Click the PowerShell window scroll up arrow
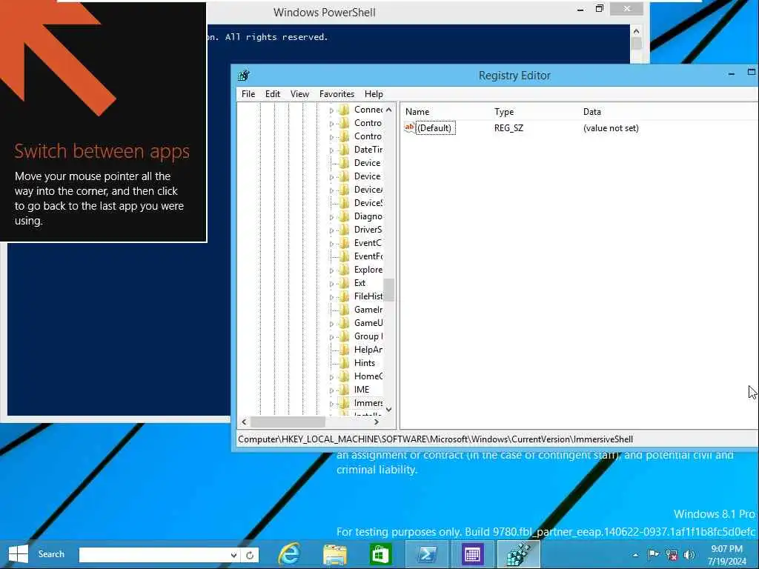759x569 pixels. click(x=637, y=31)
